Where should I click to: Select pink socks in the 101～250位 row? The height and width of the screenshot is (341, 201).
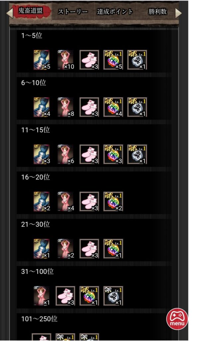click(42, 337)
